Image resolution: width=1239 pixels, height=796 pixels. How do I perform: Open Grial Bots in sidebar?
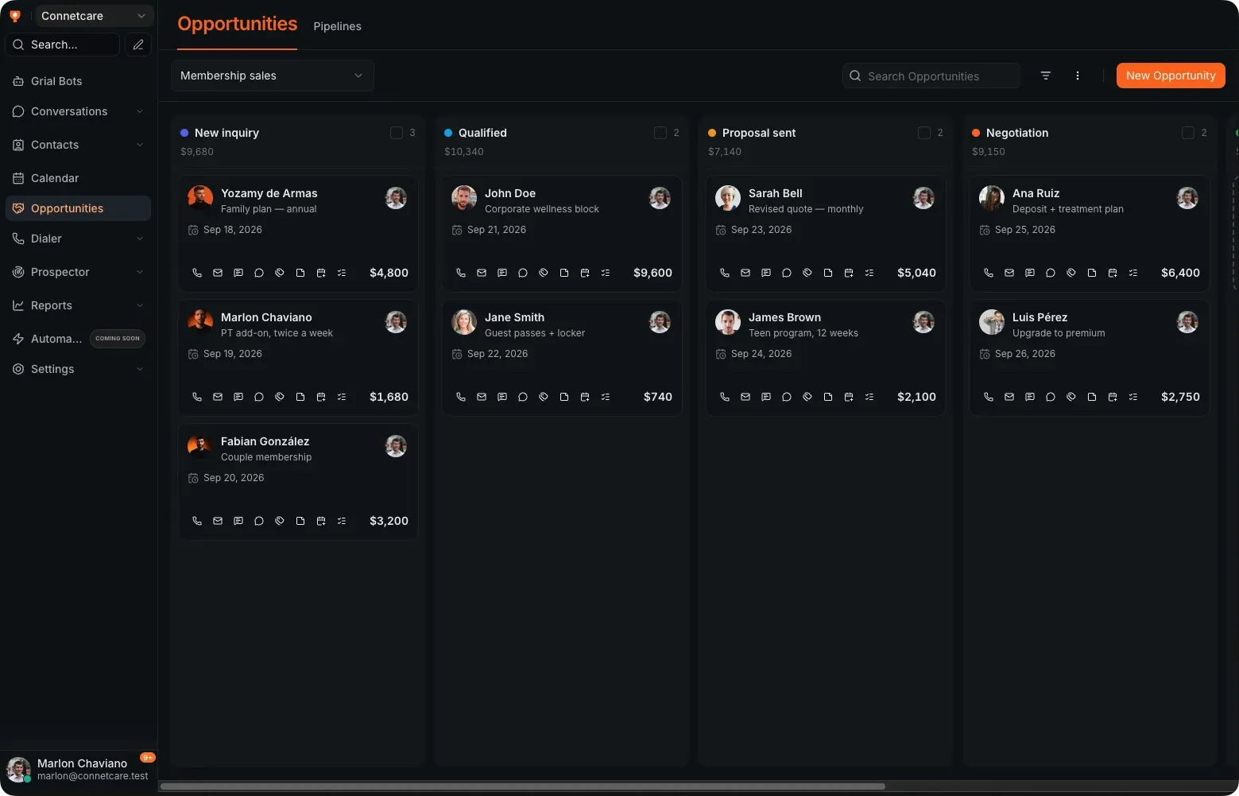point(78,81)
